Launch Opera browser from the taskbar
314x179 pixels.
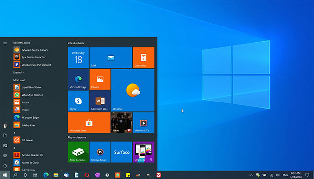pyautogui.click(x=87, y=175)
